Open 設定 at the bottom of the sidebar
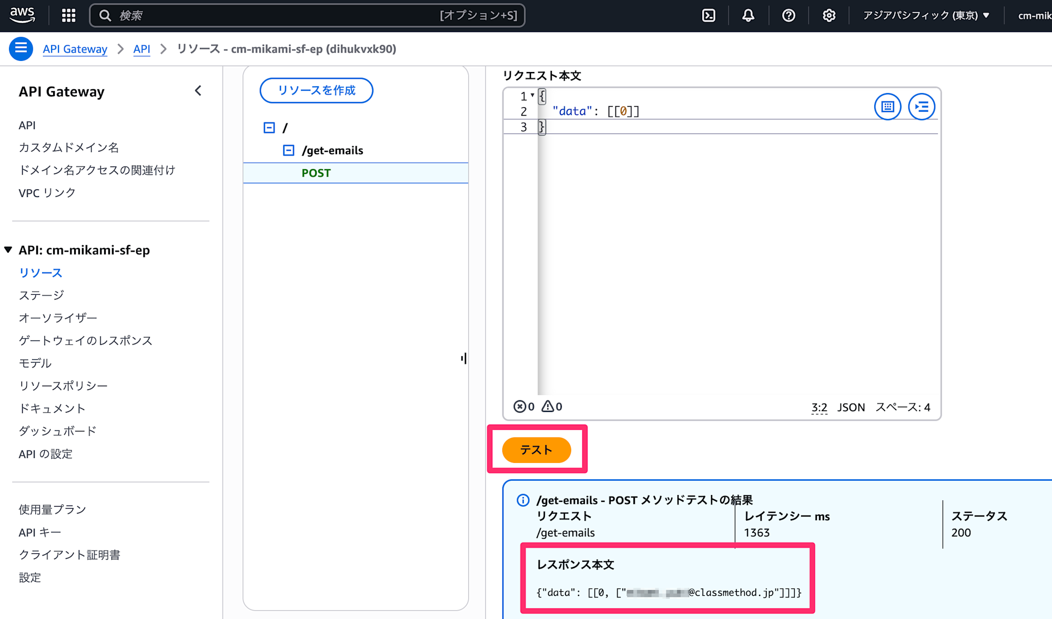The height and width of the screenshot is (619, 1052). click(x=30, y=577)
